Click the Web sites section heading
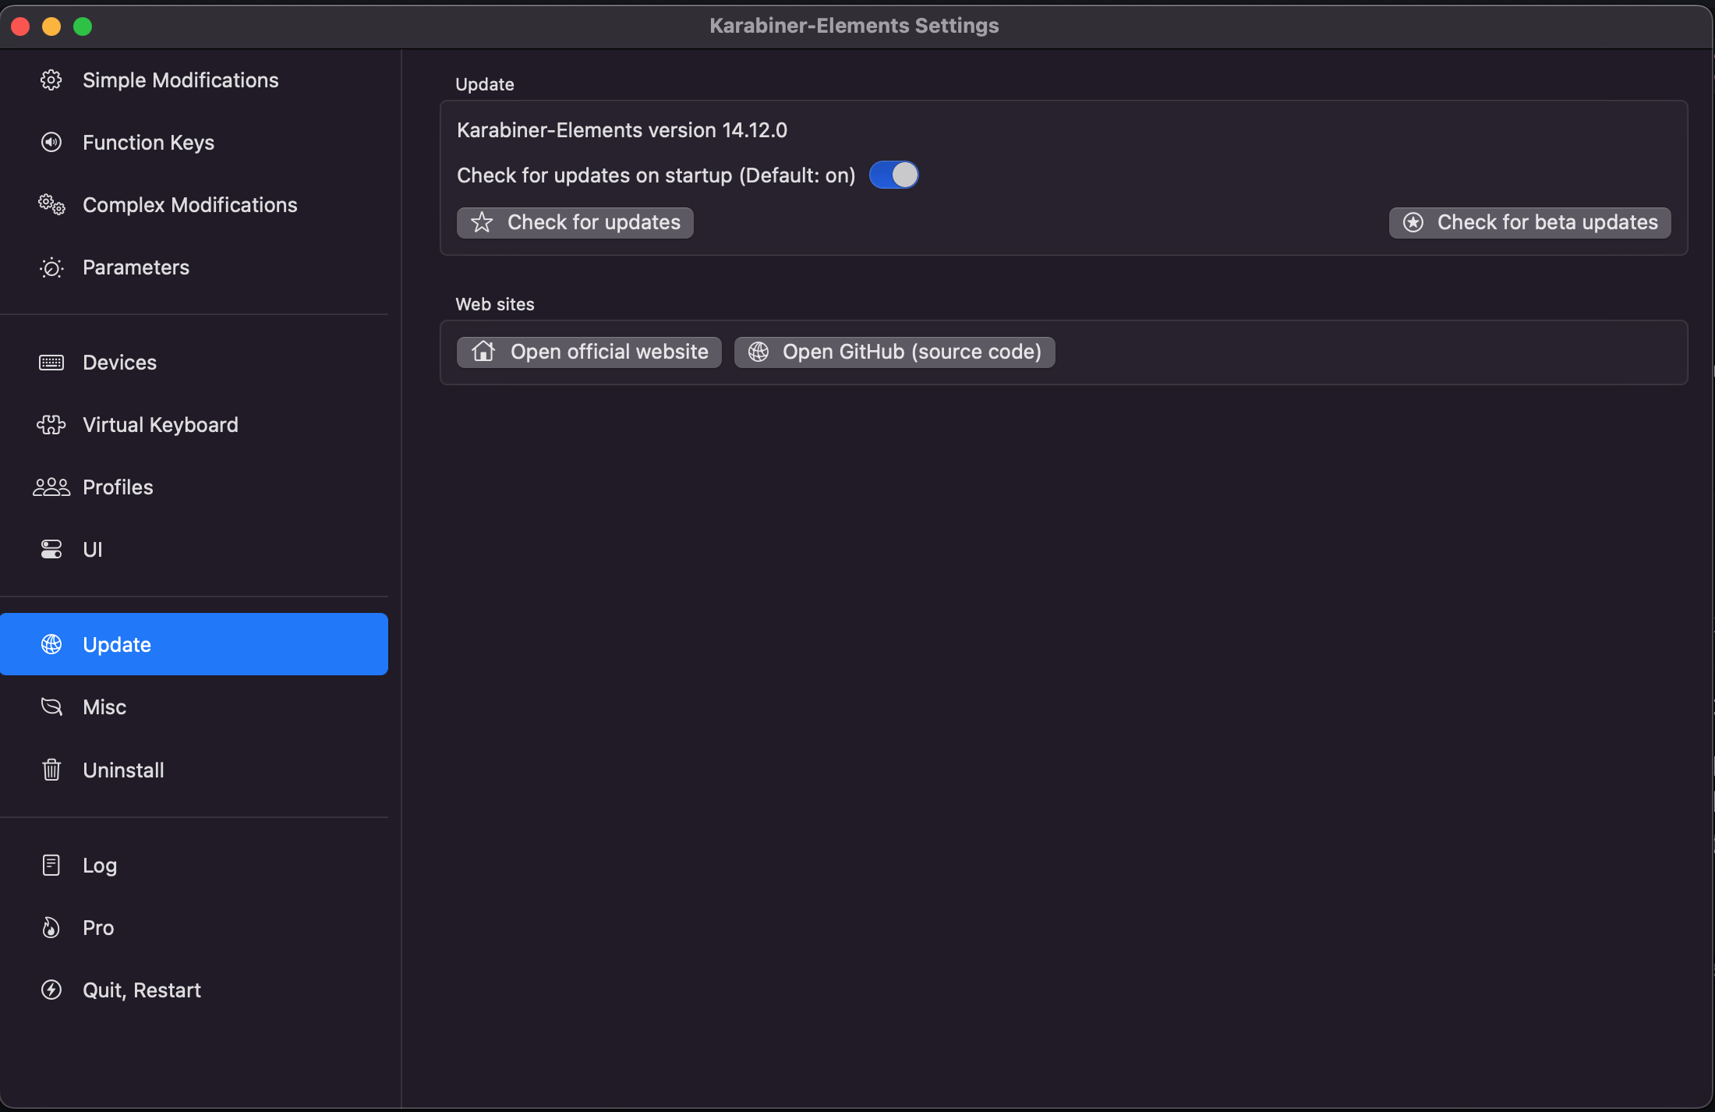The width and height of the screenshot is (1715, 1112). 495,304
